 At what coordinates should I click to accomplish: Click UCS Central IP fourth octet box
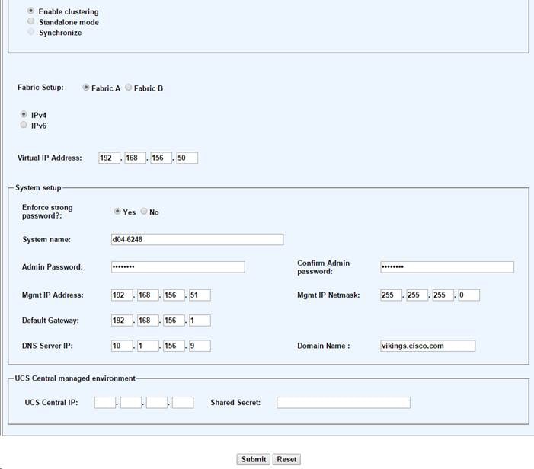183,403
